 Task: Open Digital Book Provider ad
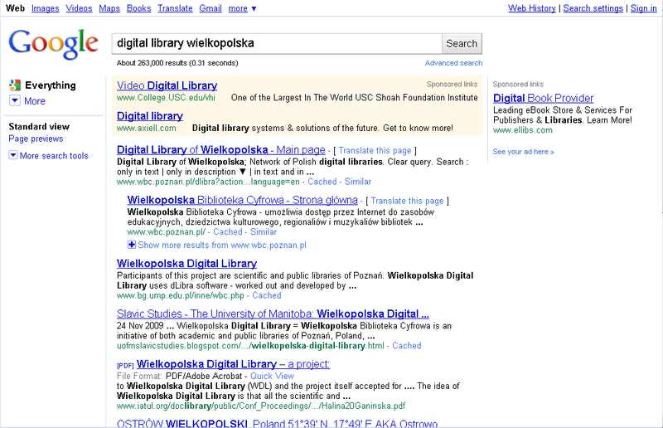coord(543,98)
